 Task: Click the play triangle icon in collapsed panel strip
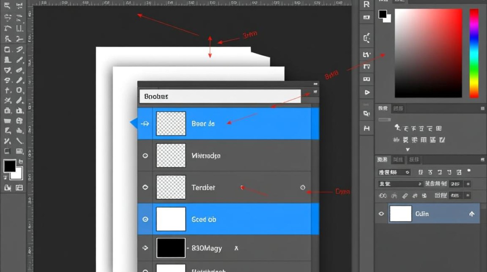pyautogui.click(x=367, y=92)
